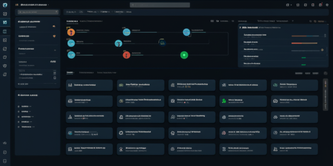Select the red circular node in the graph

127,55
